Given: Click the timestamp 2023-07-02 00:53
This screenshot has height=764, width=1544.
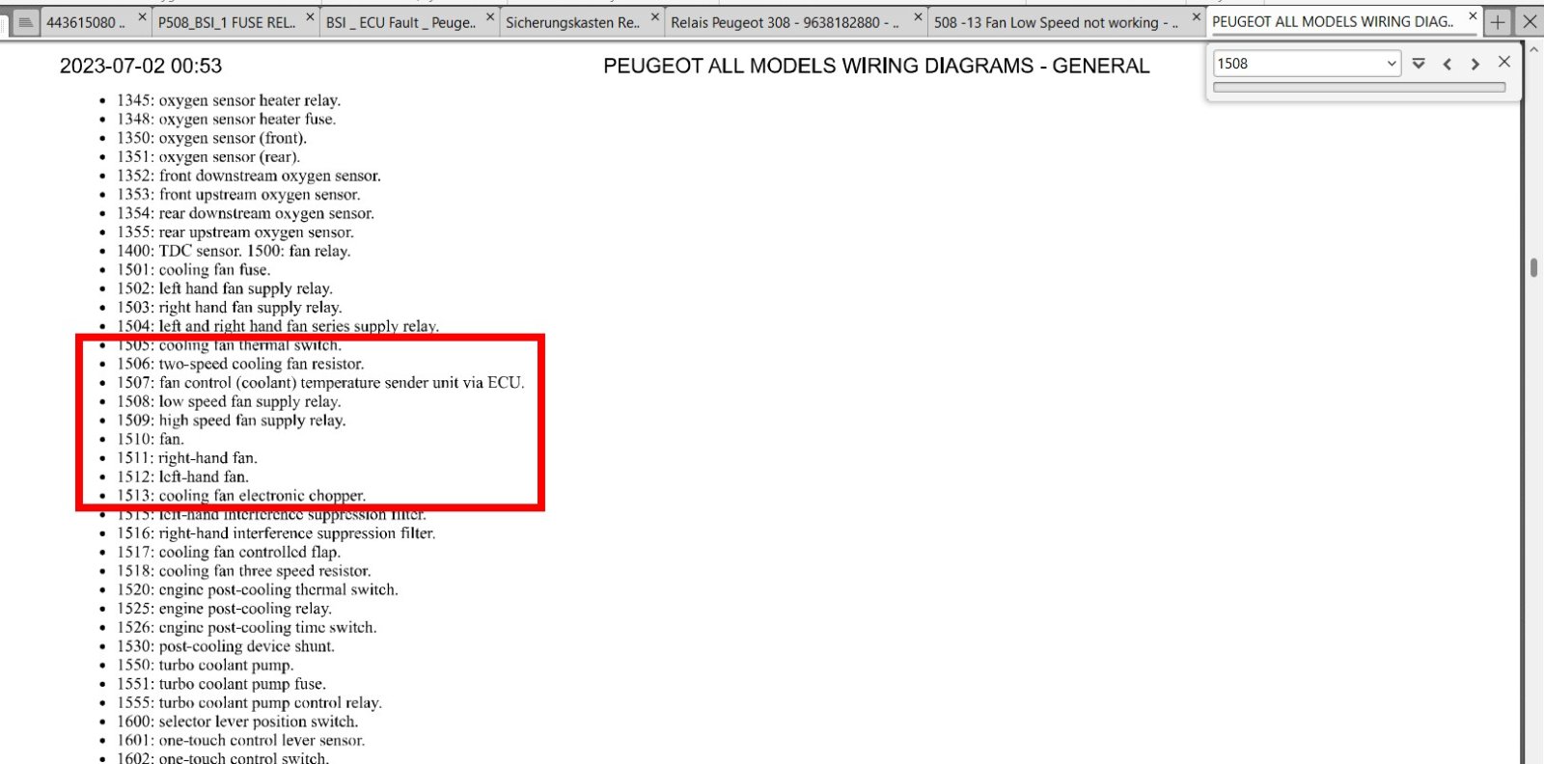Looking at the screenshot, I should (x=141, y=66).
